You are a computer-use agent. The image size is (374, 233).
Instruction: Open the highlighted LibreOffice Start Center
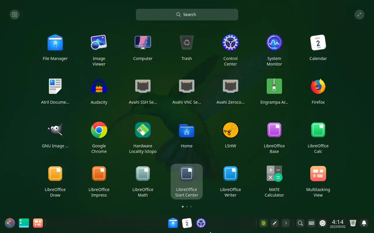click(186, 182)
